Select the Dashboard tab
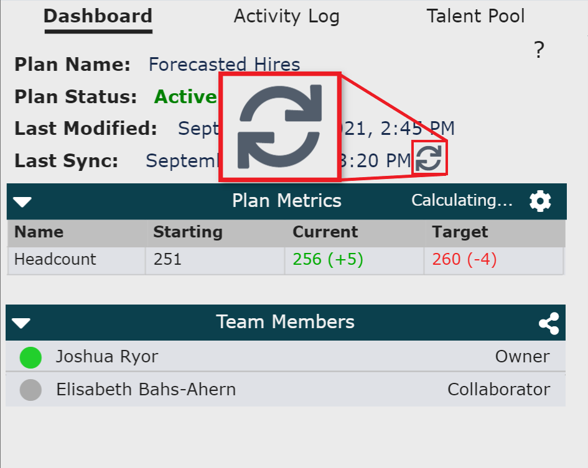This screenshot has height=468, width=588. [x=97, y=16]
